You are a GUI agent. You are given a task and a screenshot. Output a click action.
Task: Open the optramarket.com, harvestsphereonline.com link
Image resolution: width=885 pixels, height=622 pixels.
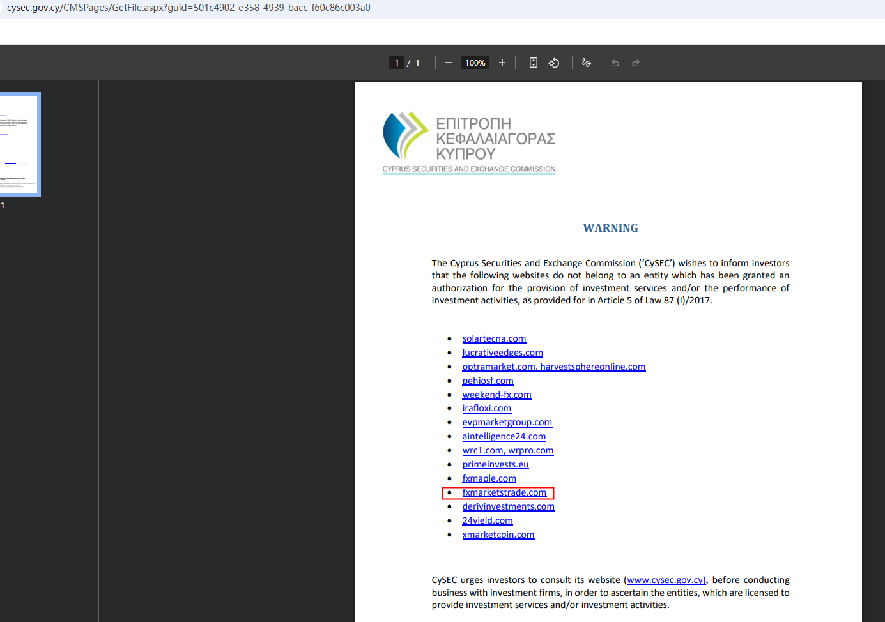pos(554,367)
